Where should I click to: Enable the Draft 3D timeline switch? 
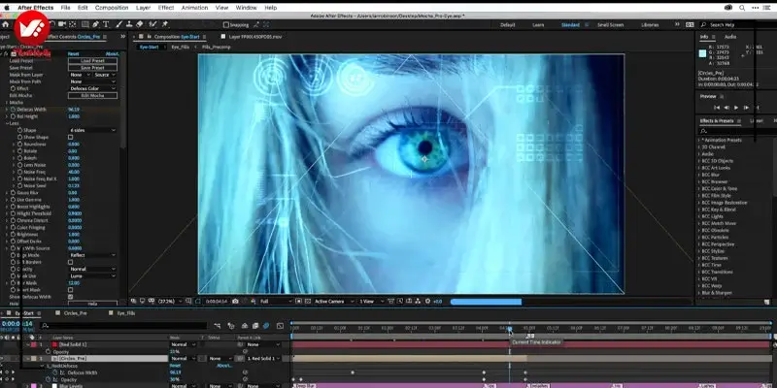pyautogui.click(x=231, y=326)
